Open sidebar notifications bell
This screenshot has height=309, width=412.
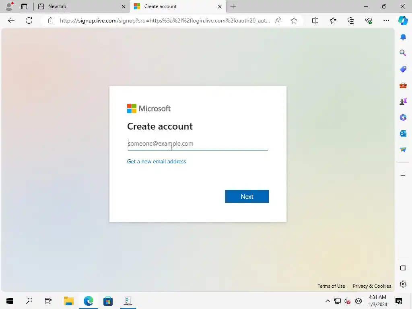pos(403,37)
